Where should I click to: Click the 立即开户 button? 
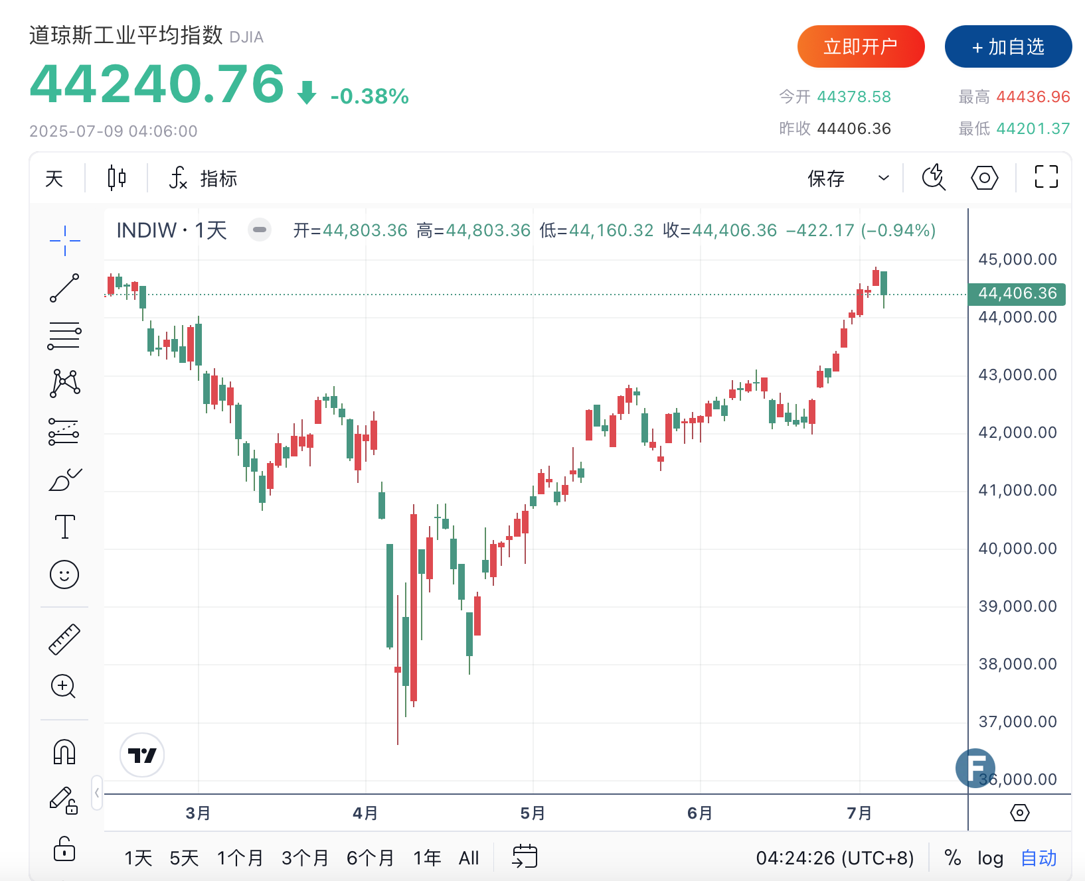coord(861,46)
